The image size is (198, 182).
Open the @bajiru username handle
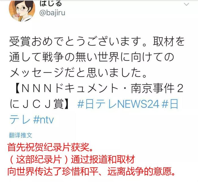[52, 13]
